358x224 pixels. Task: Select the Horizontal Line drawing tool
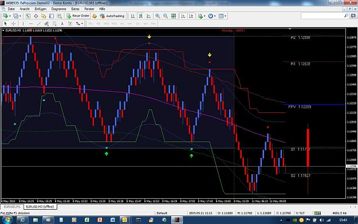[31, 23]
